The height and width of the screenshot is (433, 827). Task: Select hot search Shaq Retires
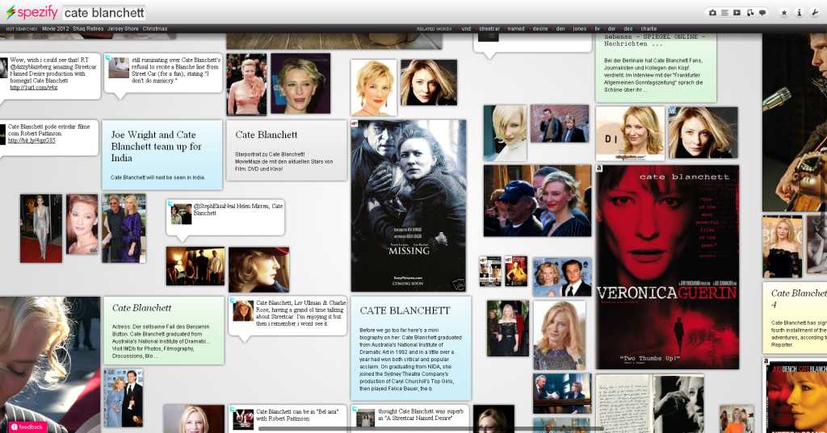coord(88,29)
